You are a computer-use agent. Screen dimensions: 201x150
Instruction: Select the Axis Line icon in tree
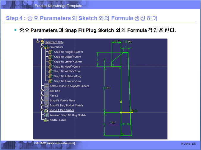pyautogui.click(x=46, y=91)
